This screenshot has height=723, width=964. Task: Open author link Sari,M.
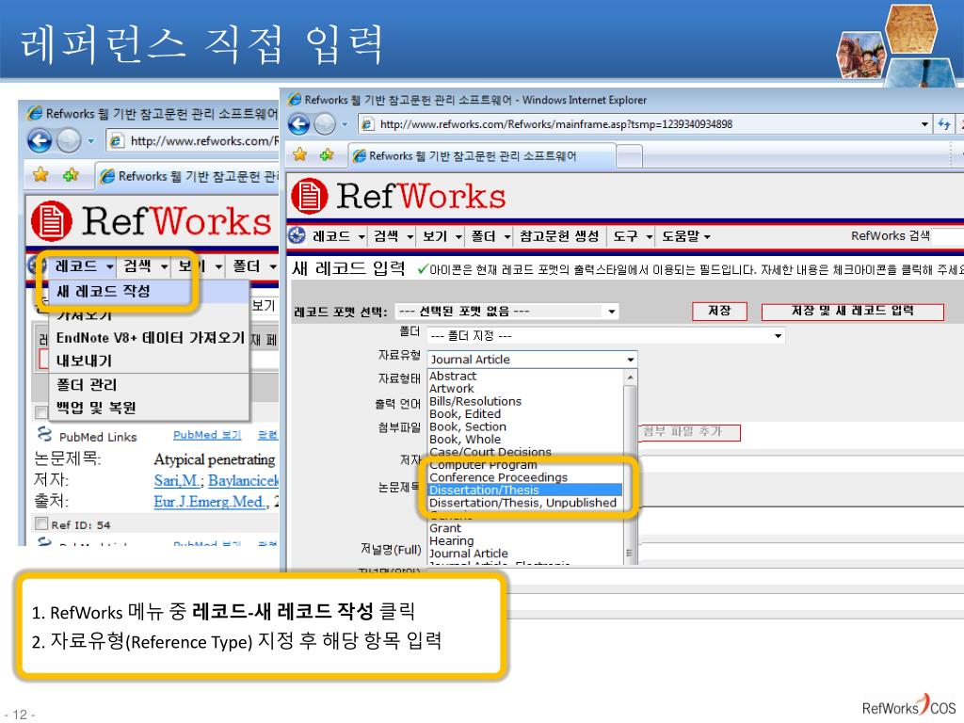click(x=178, y=480)
